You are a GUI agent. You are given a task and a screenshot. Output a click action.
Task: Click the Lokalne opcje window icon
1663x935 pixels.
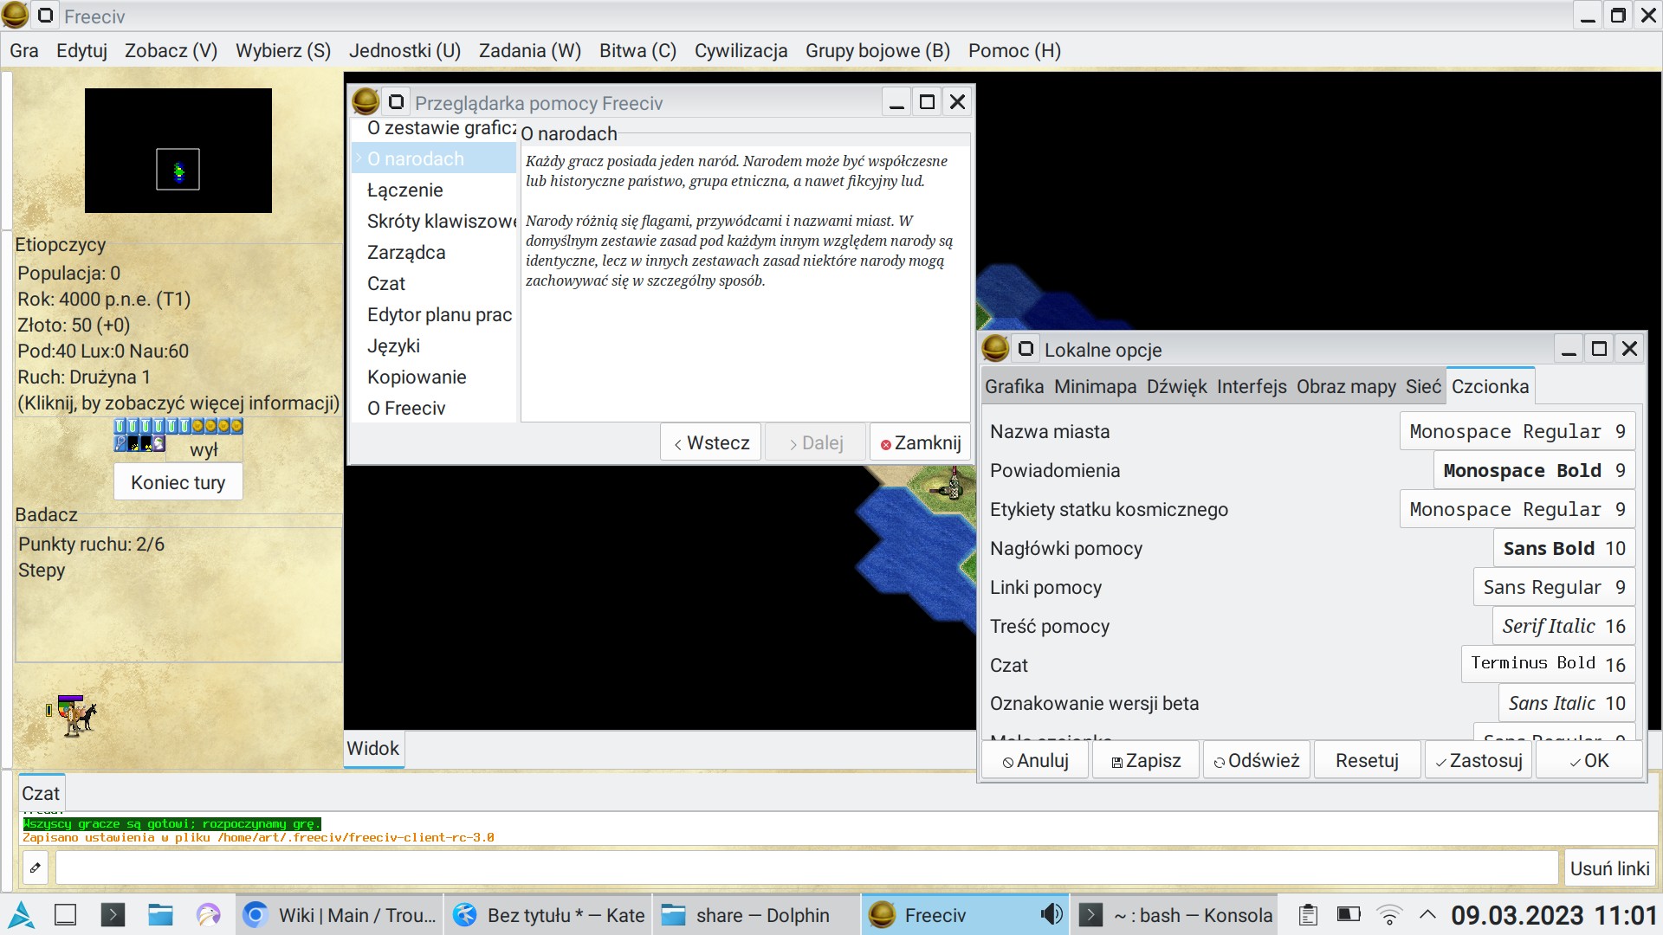click(x=995, y=349)
